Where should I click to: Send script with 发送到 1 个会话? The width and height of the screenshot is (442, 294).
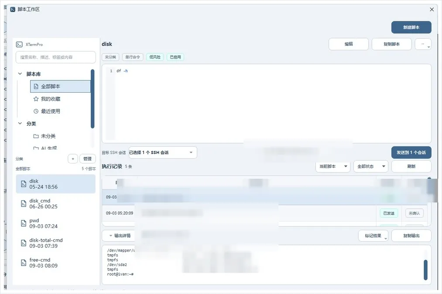[x=411, y=152]
